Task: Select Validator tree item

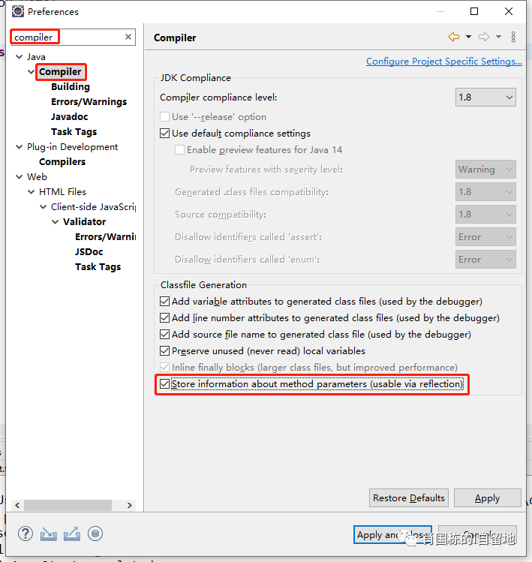Action: [x=85, y=222]
